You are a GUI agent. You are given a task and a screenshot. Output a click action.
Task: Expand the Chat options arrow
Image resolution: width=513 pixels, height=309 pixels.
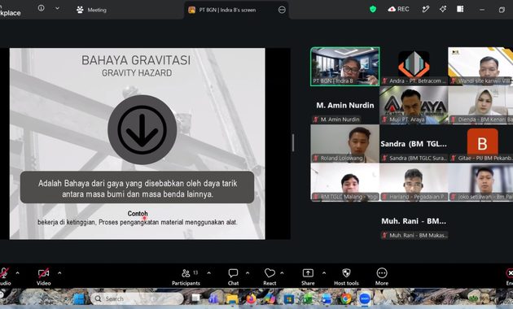click(248, 272)
